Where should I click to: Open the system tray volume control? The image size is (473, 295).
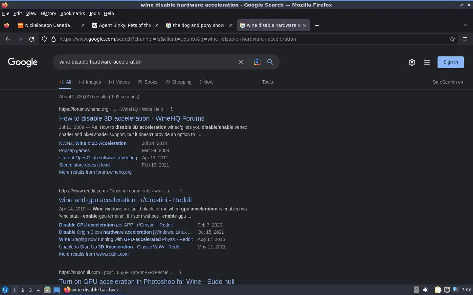(426, 290)
